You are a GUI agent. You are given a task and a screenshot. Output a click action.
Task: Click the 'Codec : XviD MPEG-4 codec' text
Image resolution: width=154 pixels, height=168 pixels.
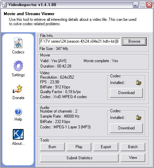point(64,97)
